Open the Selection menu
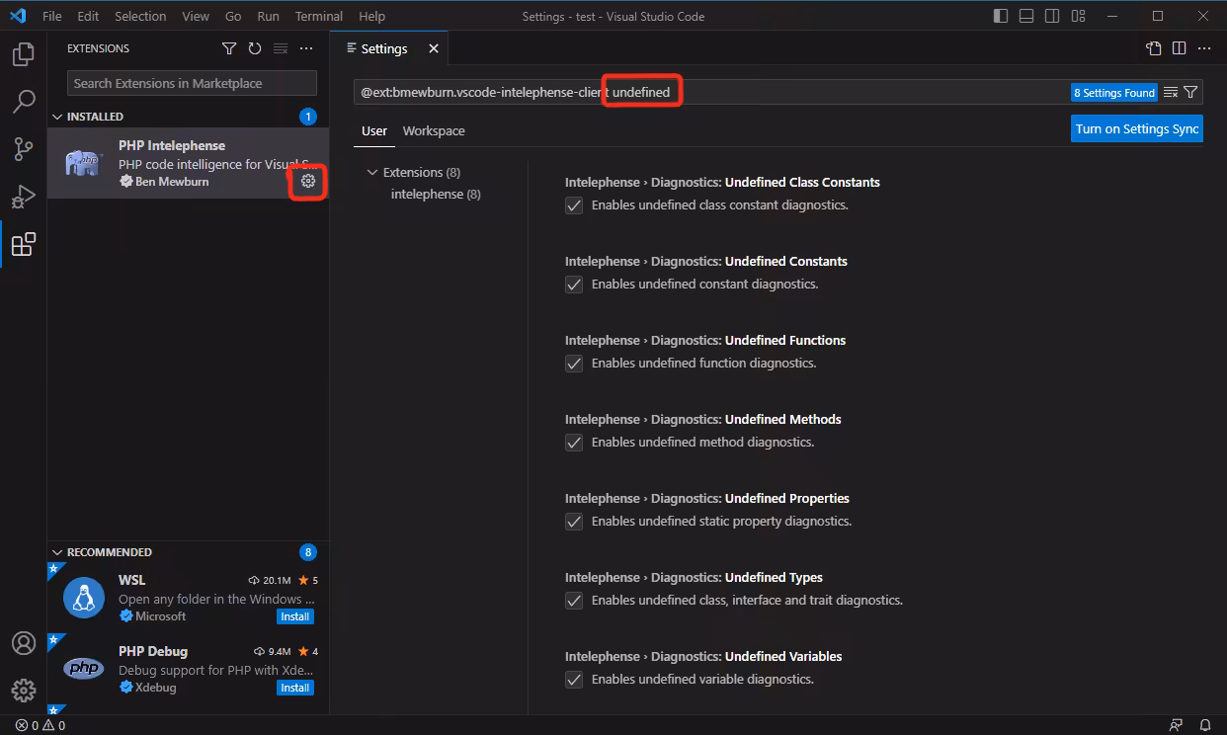Screen dimensions: 1227x735 point(140,16)
